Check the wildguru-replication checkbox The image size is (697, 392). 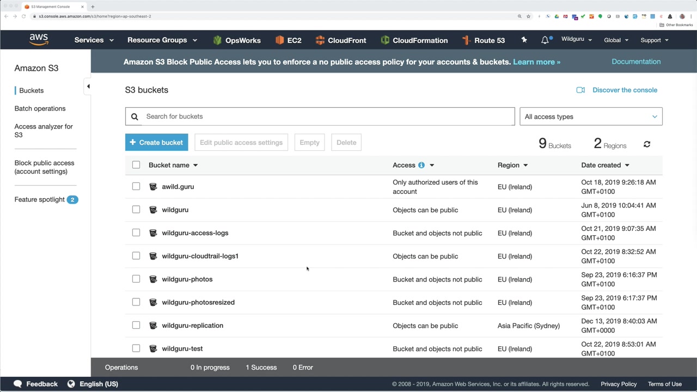pyautogui.click(x=136, y=326)
